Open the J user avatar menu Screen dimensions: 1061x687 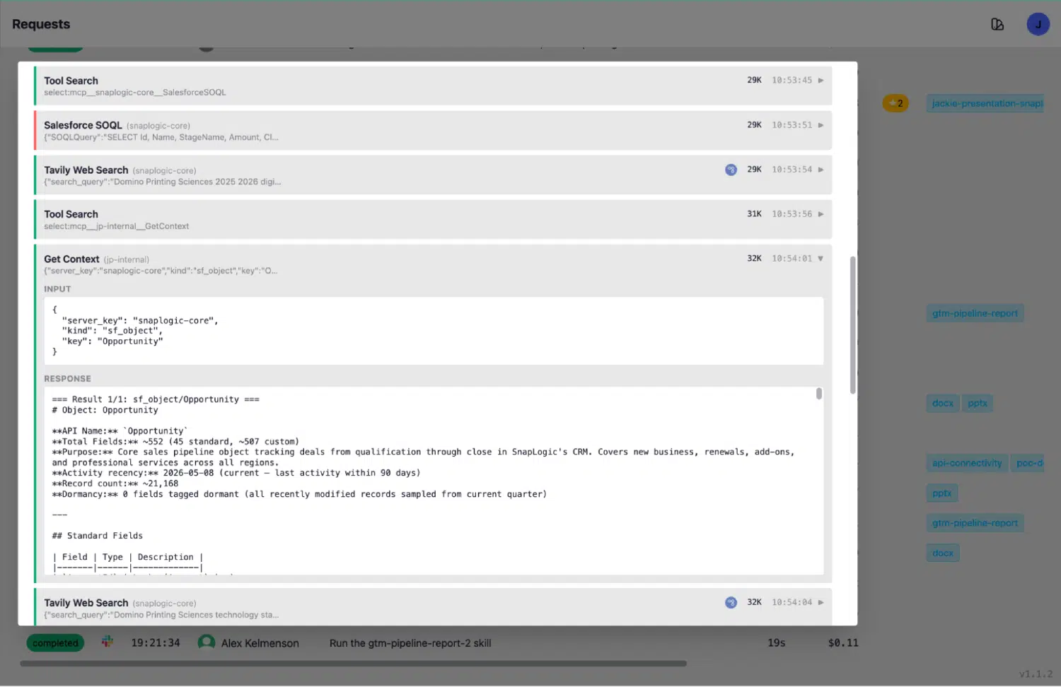tap(1038, 25)
